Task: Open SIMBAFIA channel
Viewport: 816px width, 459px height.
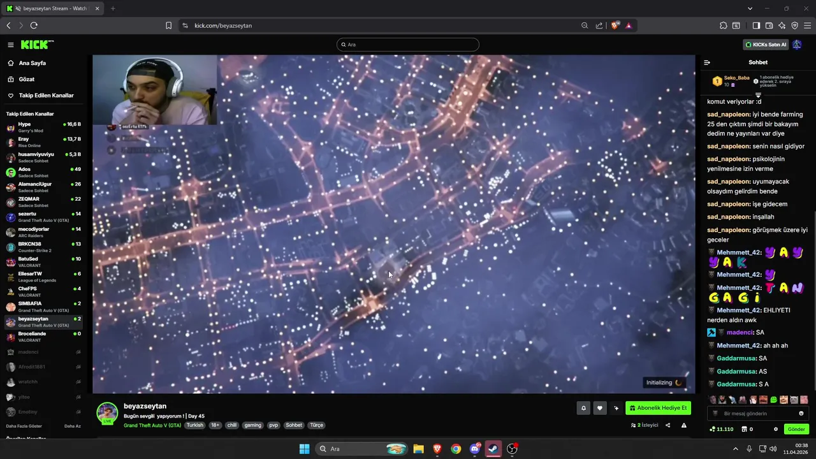Action: click(x=43, y=307)
